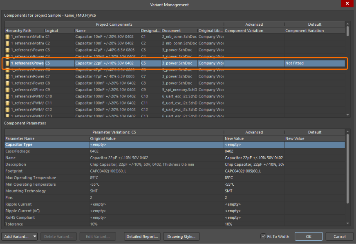
Task: Click the parameters list scrollbar thumb
Action: (x=347, y=169)
